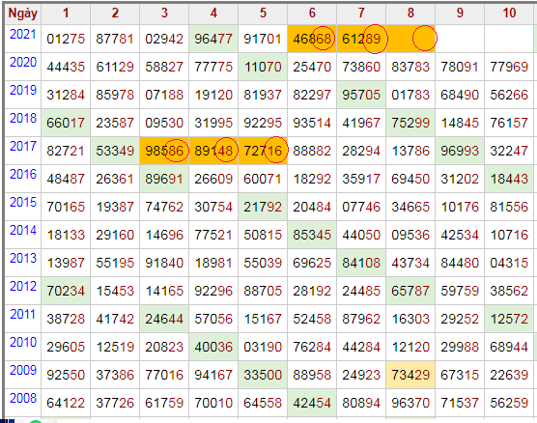
Task: Click the 2021 year link
Action: click(x=22, y=34)
